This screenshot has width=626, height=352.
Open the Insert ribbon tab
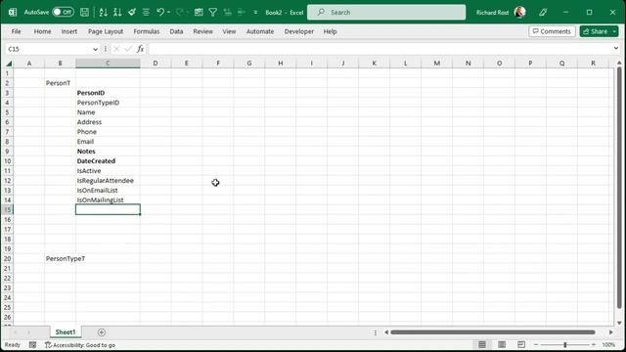[69, 31]
